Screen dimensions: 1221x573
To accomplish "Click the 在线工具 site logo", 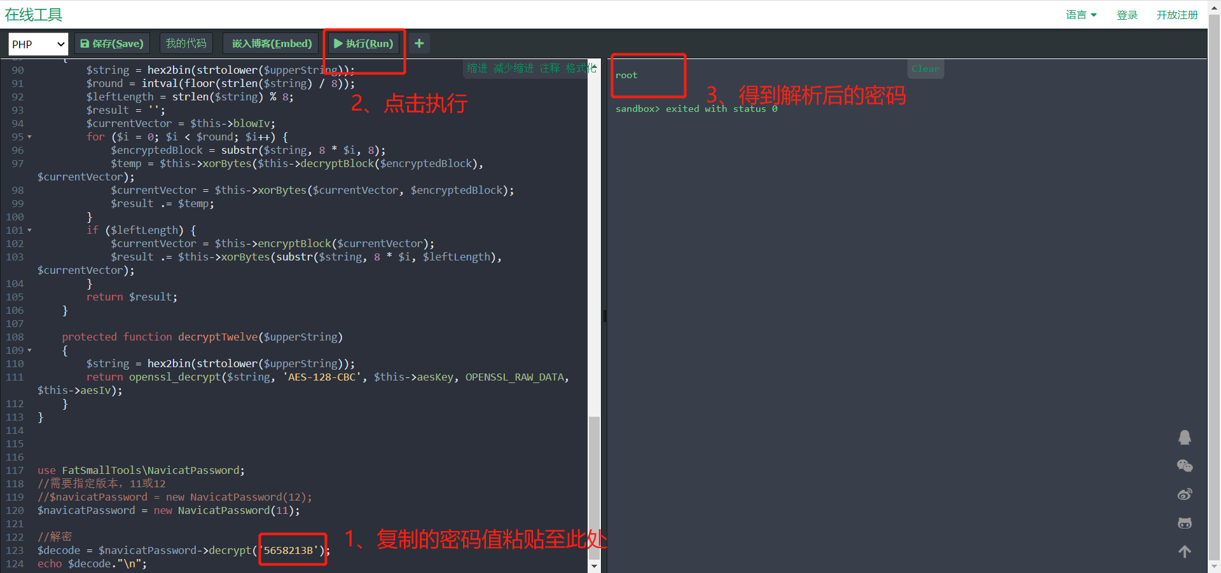I will point(34,14).
